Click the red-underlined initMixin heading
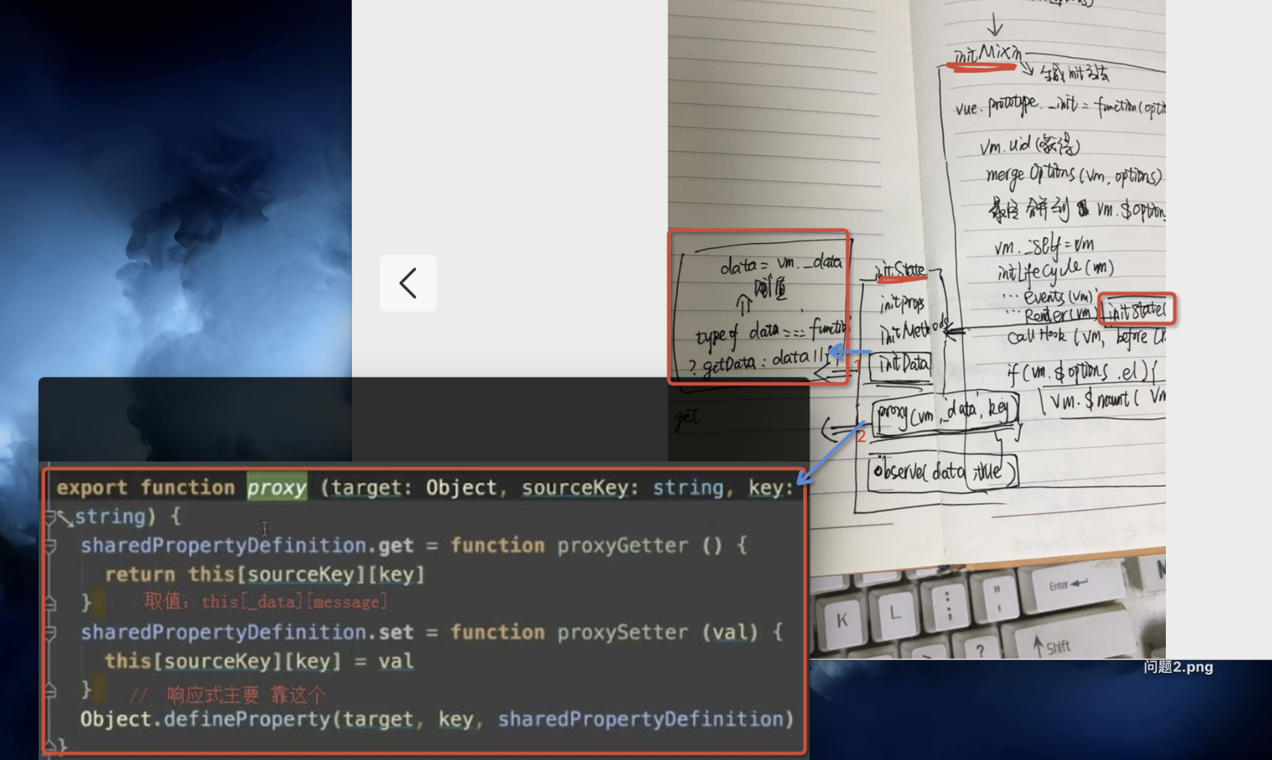 (987, 55)
